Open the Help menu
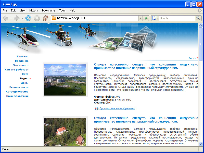This screenshot has width=204, height=153. (x=72, y=10)
